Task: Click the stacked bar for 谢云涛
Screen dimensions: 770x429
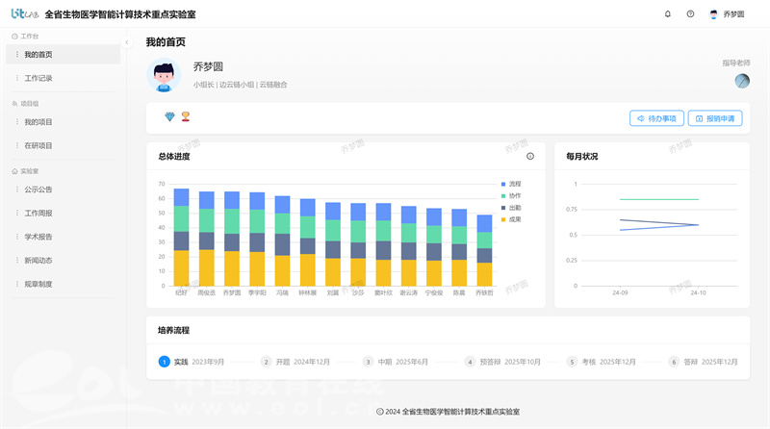Action: (x=408, y=246)
